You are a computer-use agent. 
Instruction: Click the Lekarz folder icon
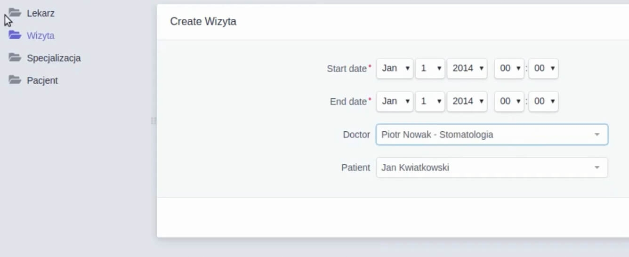[15, 13]
